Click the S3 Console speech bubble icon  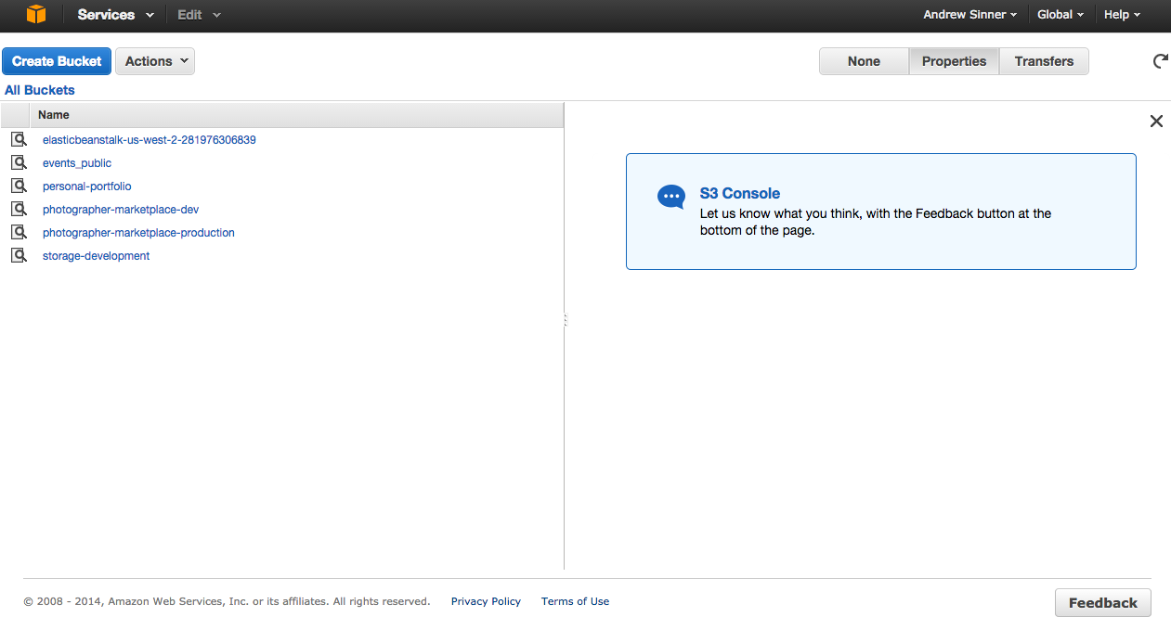670,197
